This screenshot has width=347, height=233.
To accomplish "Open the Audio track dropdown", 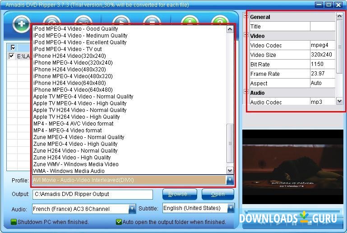I will (132, 209).
